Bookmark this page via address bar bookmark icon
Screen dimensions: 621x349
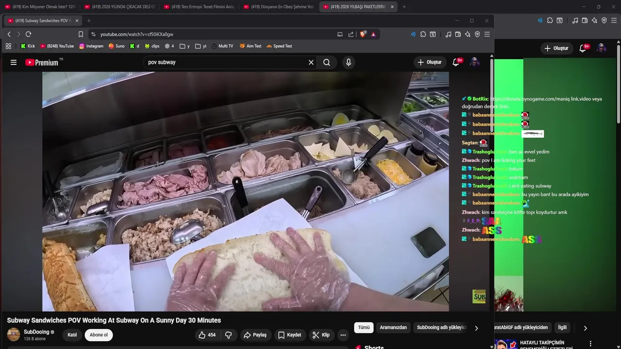coord(81,34)
